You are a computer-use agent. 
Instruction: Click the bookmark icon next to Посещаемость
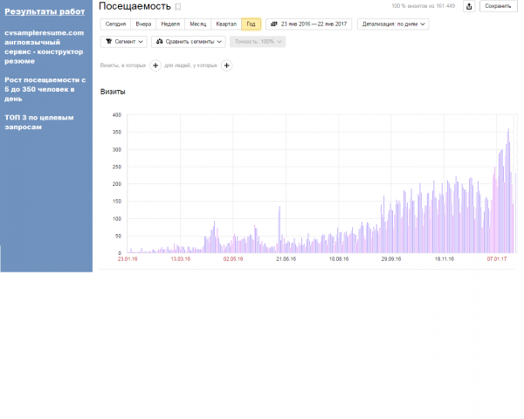pos(178,7)
